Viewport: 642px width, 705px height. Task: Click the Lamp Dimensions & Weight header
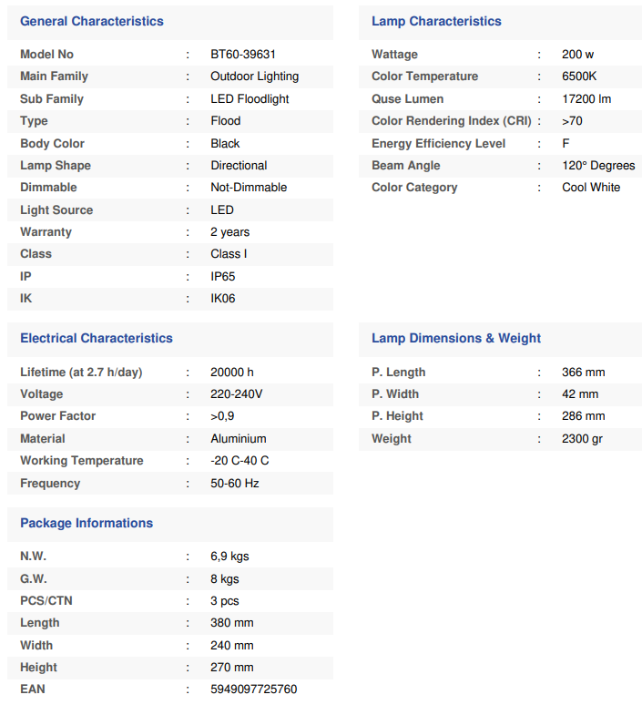coord(456,338)
